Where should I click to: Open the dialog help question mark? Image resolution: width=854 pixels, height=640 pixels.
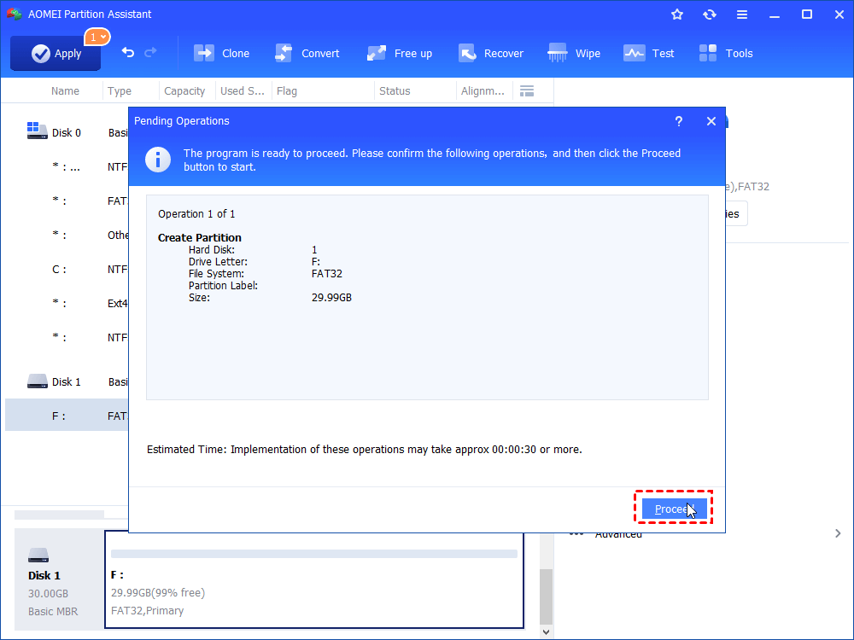(x=678, y=121)
